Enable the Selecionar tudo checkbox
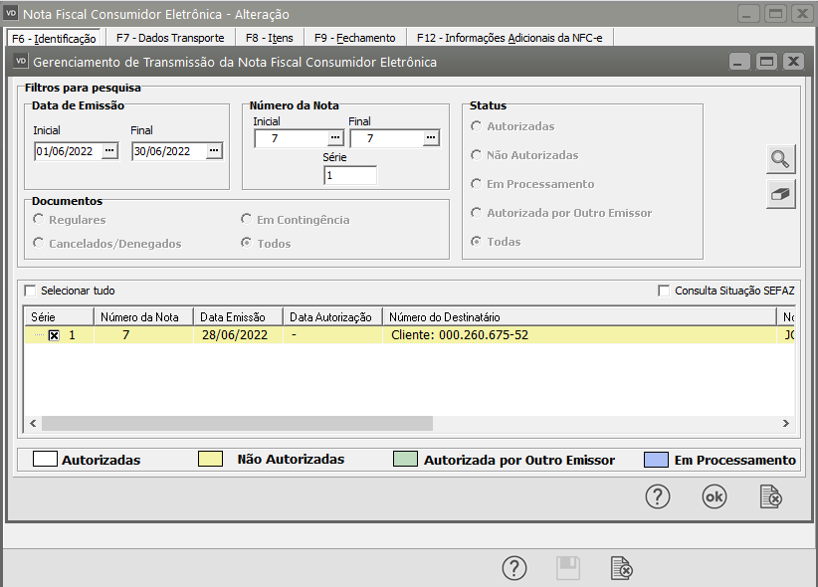The height and width of the screenshot is (587, 818). tap(31, 291)
